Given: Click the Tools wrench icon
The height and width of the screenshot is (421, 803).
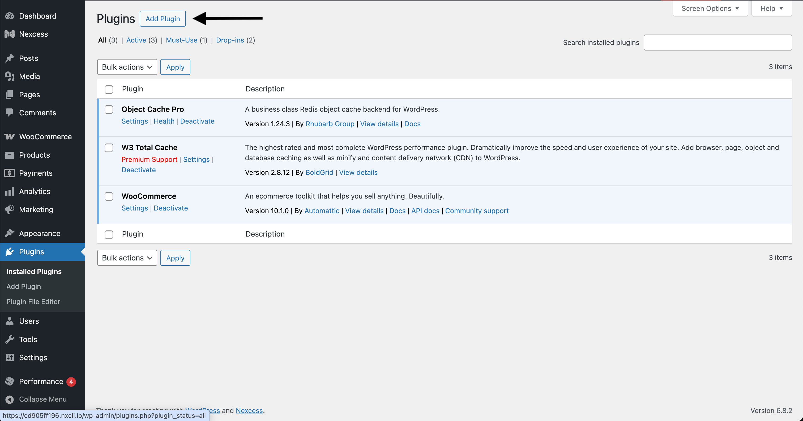Looking at the screenshot, I should pos(10,339).
